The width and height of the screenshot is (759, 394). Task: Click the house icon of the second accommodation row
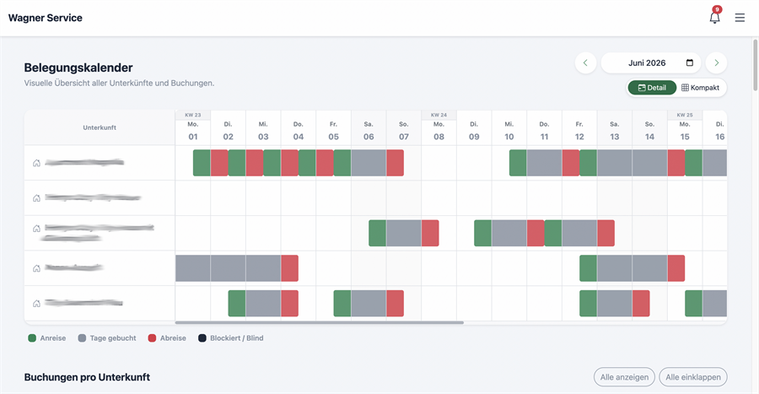(36, 198)
